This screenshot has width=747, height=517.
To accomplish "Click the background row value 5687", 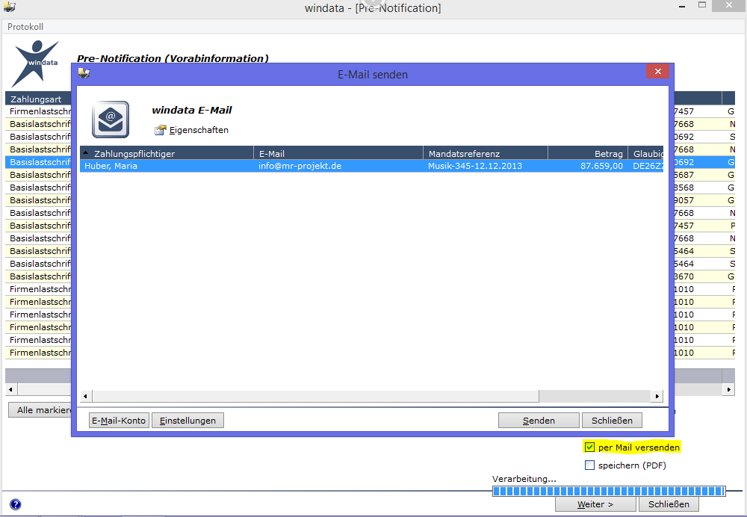I will 684,175.
